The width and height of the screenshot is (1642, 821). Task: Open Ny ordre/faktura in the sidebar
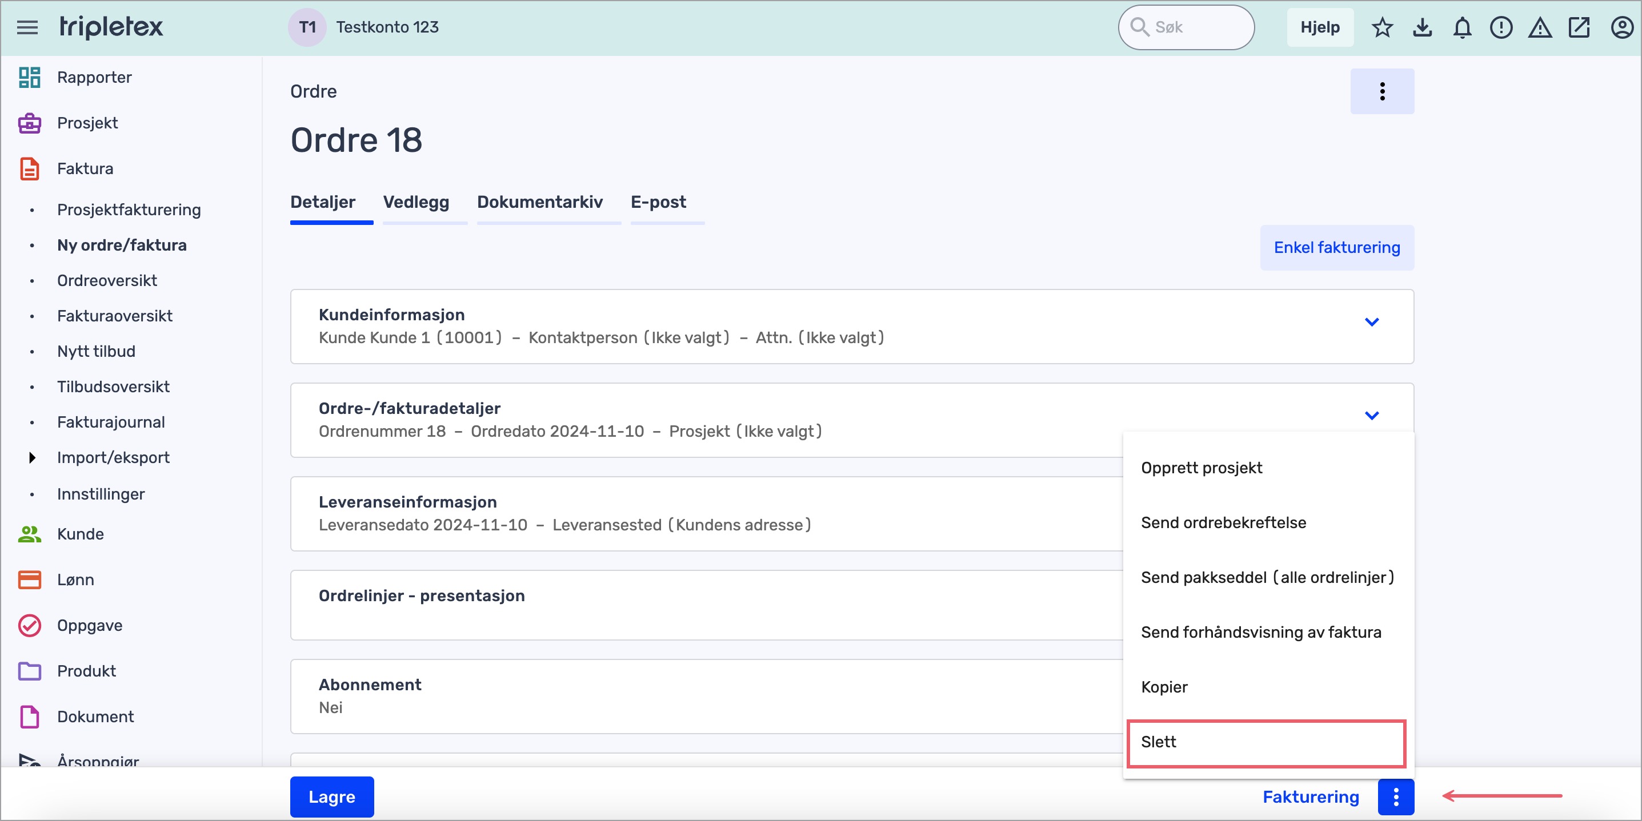click(x=122, y=246)
